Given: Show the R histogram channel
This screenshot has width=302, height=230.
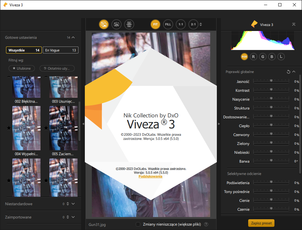Looking at the screenshot, I should pos(254,57).
